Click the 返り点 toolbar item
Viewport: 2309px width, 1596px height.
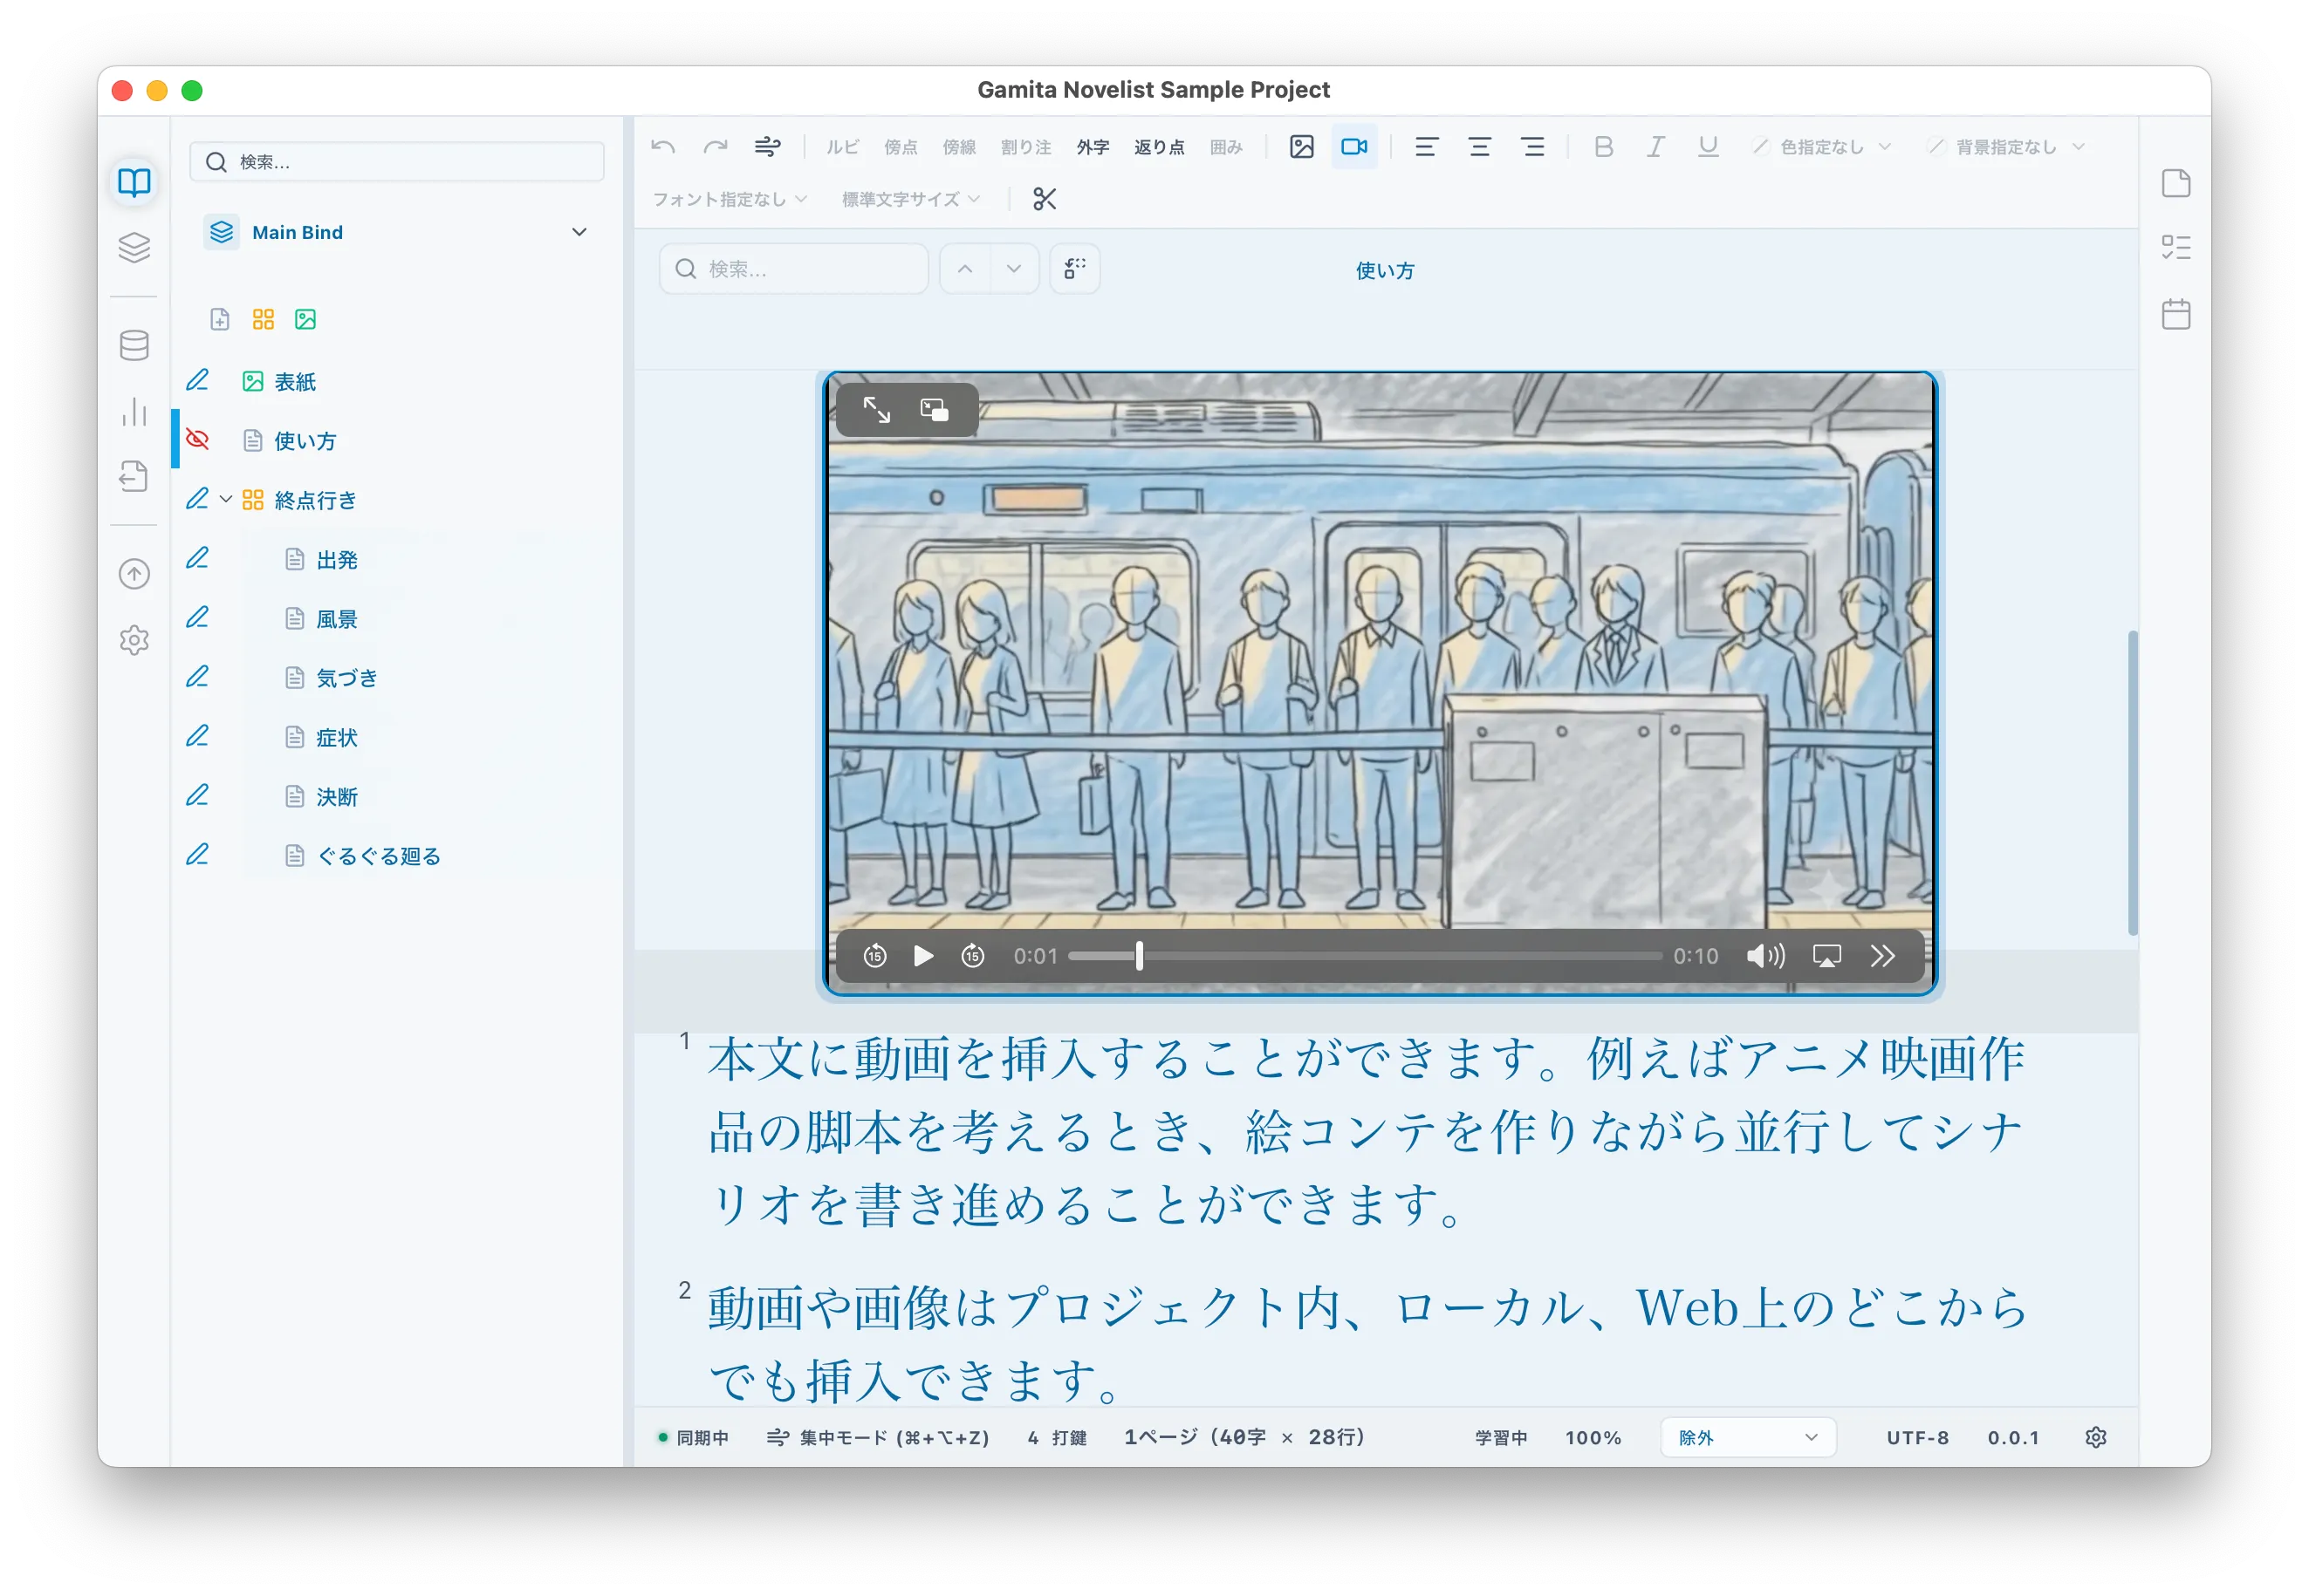(1159, 147)
